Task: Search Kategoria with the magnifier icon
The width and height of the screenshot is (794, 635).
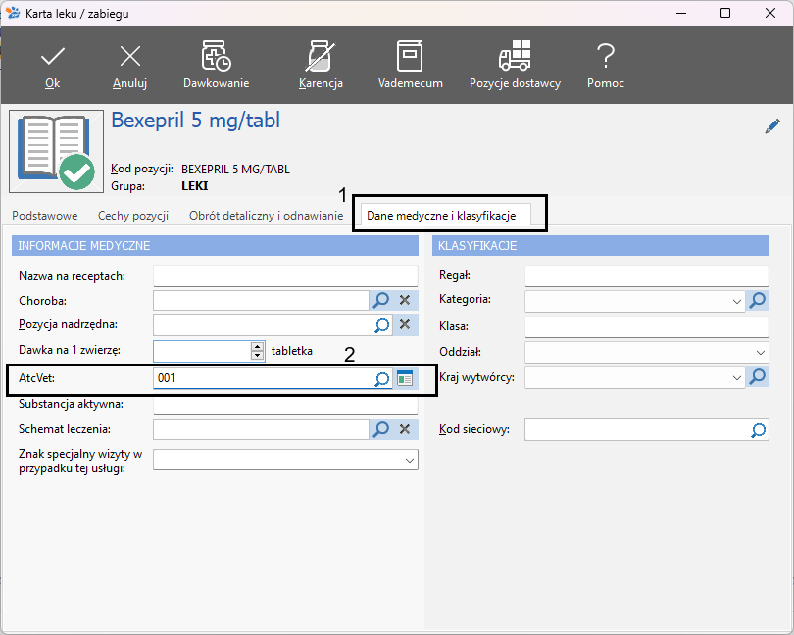Action: point(758,300)
